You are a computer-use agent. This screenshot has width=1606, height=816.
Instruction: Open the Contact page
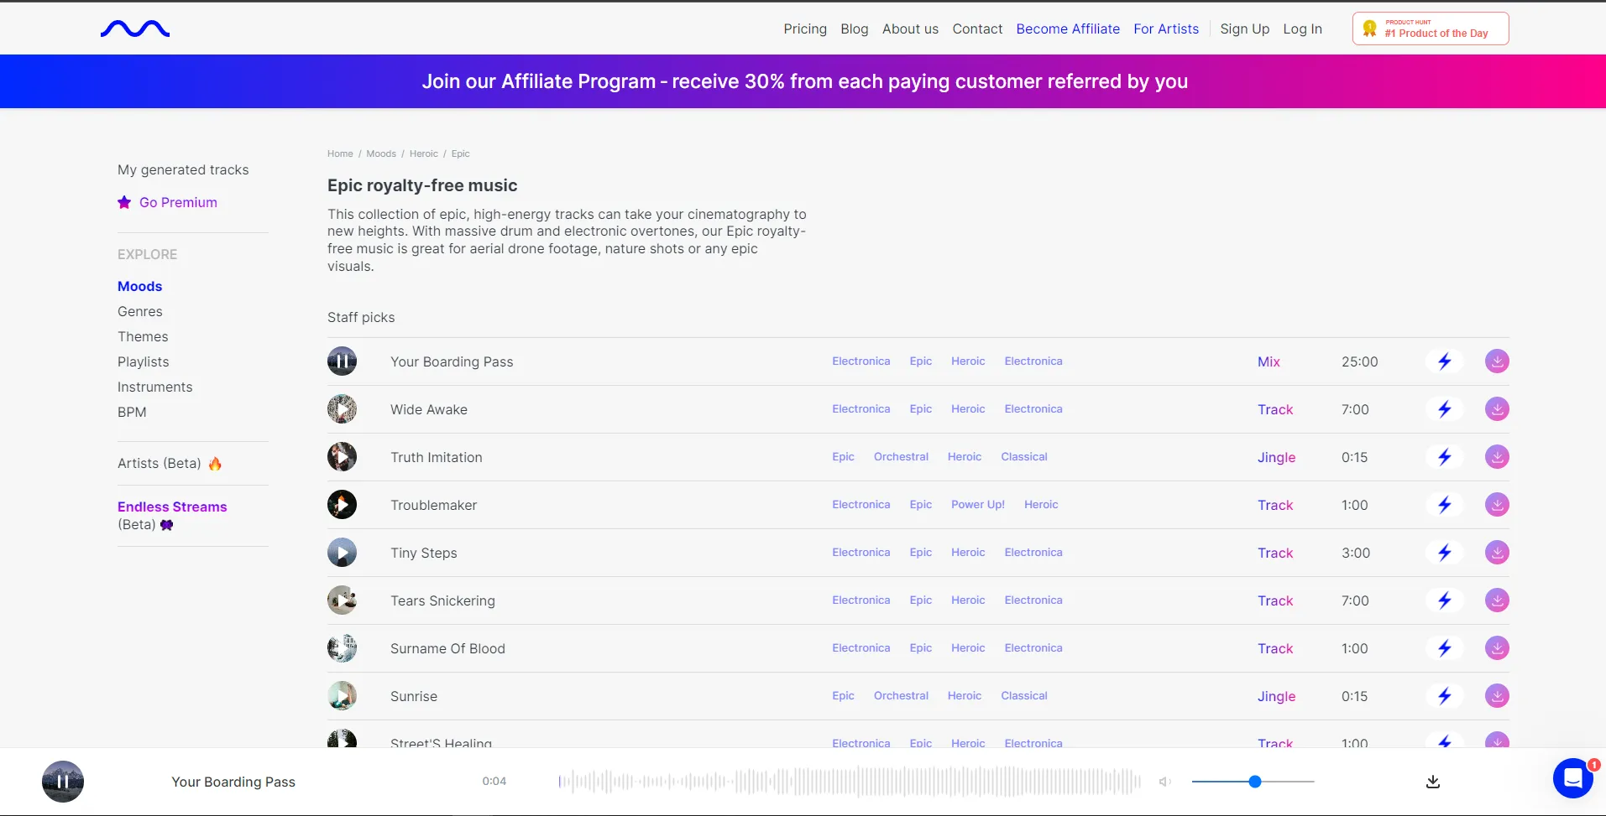(977, 29)
